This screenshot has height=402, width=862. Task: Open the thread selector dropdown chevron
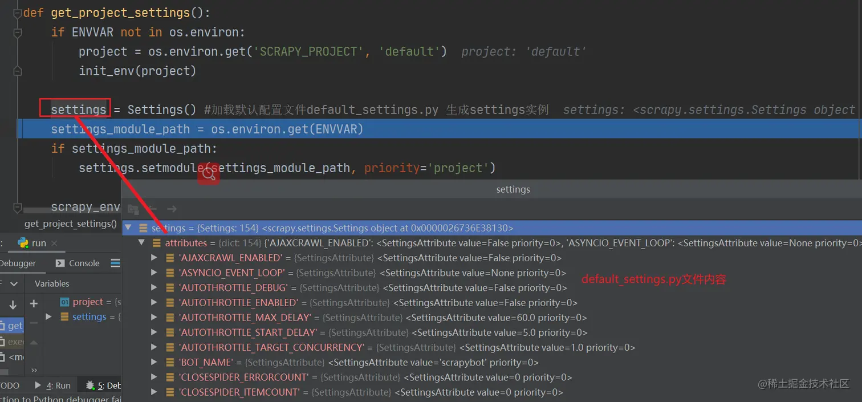point(14,283)
